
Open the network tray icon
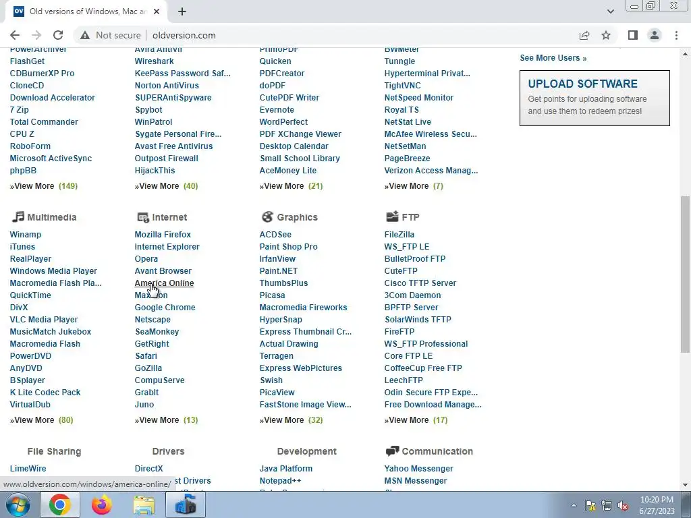click(607, 506)
